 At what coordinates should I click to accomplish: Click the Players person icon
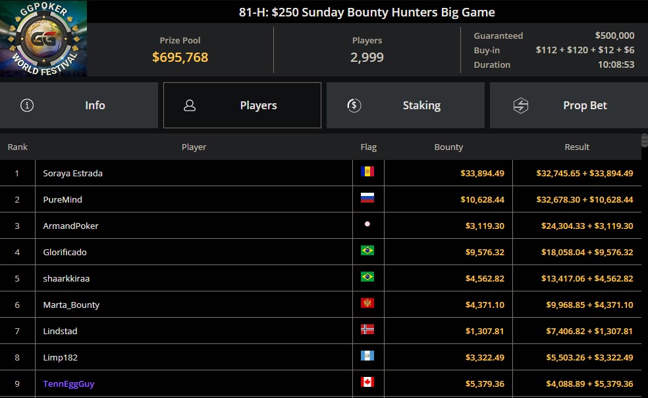point(190,105)
